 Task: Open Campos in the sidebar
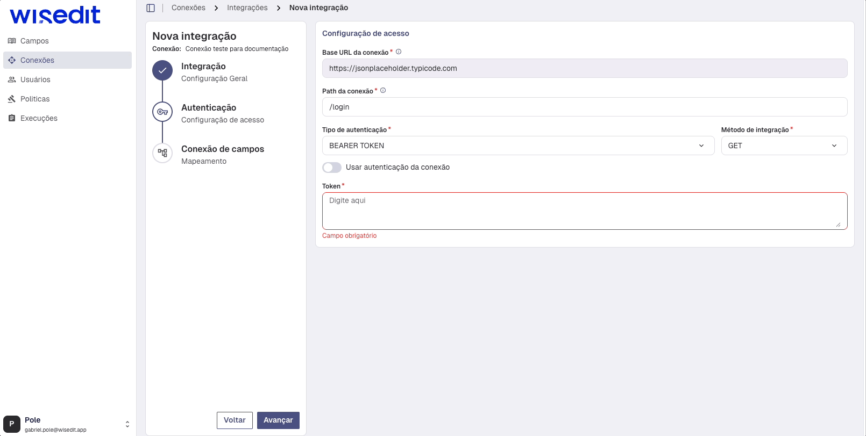[x=34, y=41]
